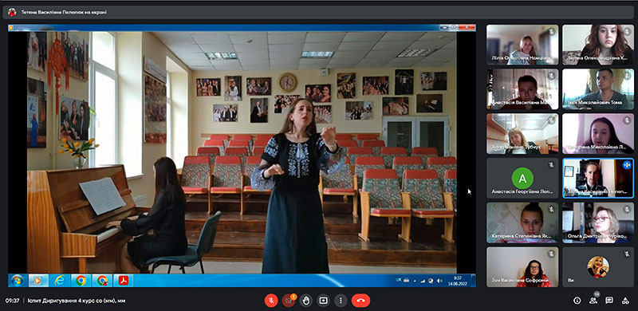The width and height of the screenshot is (638, 311).
Task: Open Google Chrome in shared screen taskbar
Action: [x=81, y=281]
